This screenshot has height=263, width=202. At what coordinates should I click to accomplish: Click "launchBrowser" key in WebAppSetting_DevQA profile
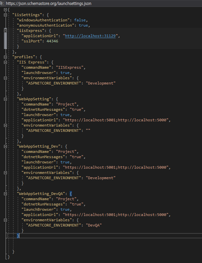tap(38, 209)
